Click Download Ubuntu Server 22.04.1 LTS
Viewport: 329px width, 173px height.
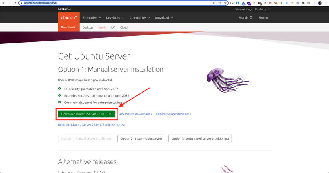(x=87, y=114)
